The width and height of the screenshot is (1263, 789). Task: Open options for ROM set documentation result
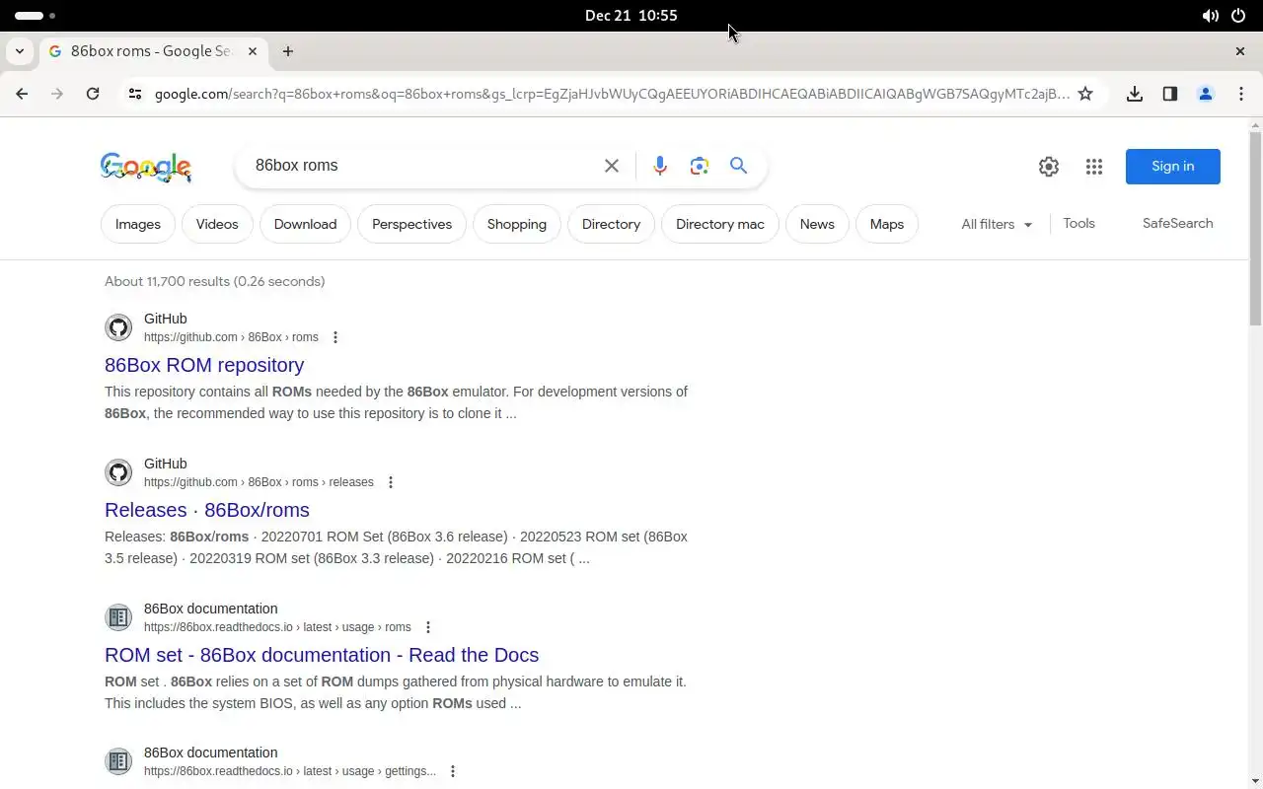(x=428, y=627)
